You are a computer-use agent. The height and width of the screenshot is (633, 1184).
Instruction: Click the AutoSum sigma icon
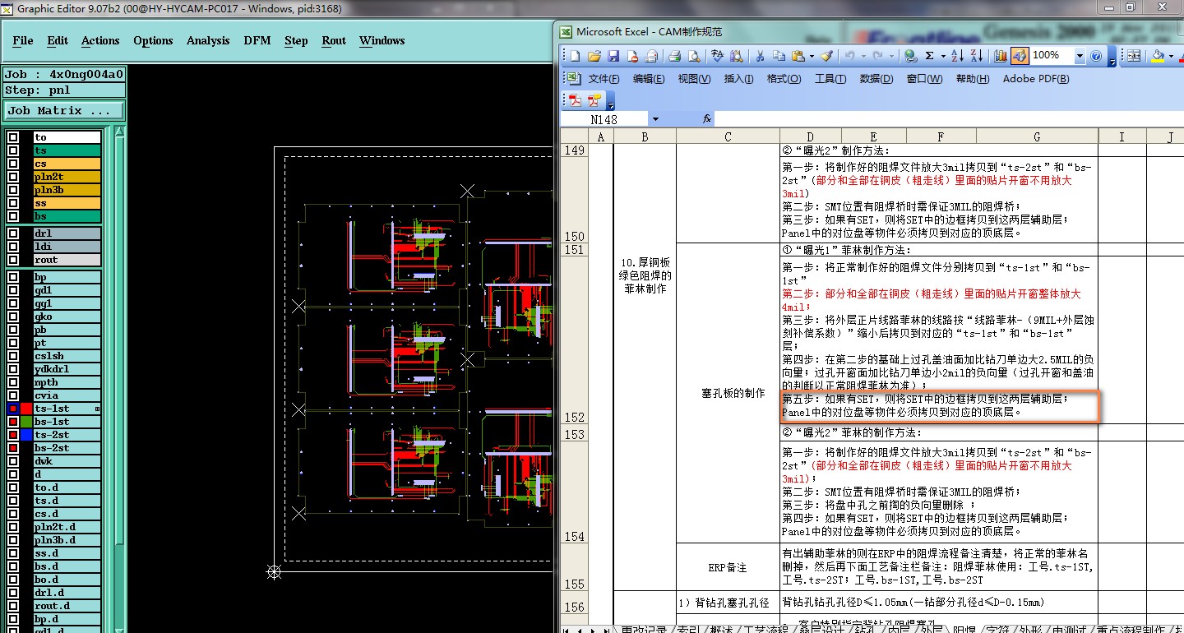coord(930,56)
